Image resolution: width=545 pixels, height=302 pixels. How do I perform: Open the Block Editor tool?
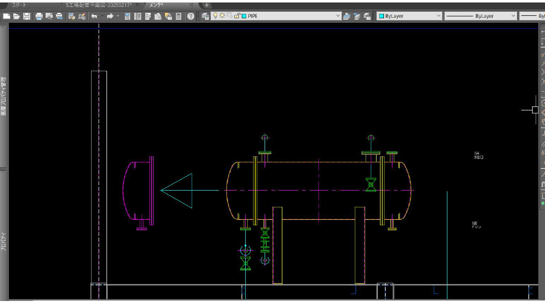[82, 16]
